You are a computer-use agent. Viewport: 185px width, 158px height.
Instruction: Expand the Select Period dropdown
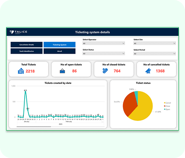click(x=155, y=54)
